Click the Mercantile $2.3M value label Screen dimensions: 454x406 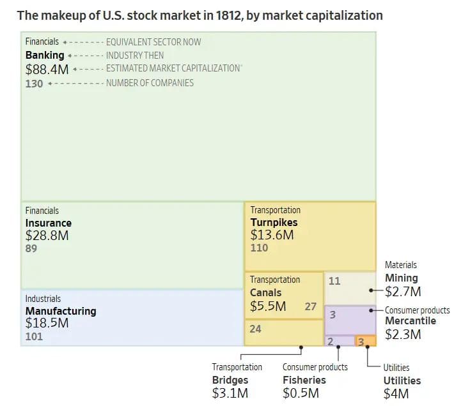tap(403, 334)
